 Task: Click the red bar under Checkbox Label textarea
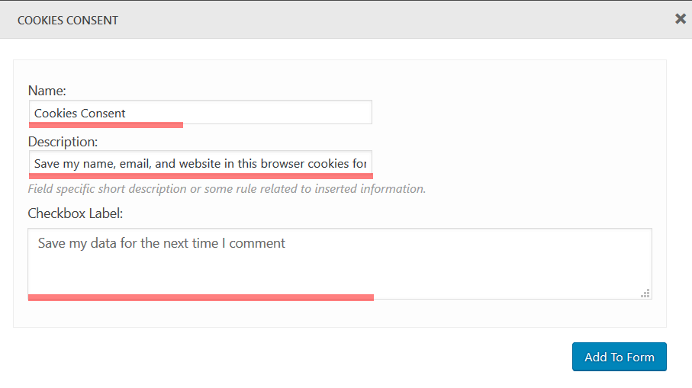click(x=201, y=297)
